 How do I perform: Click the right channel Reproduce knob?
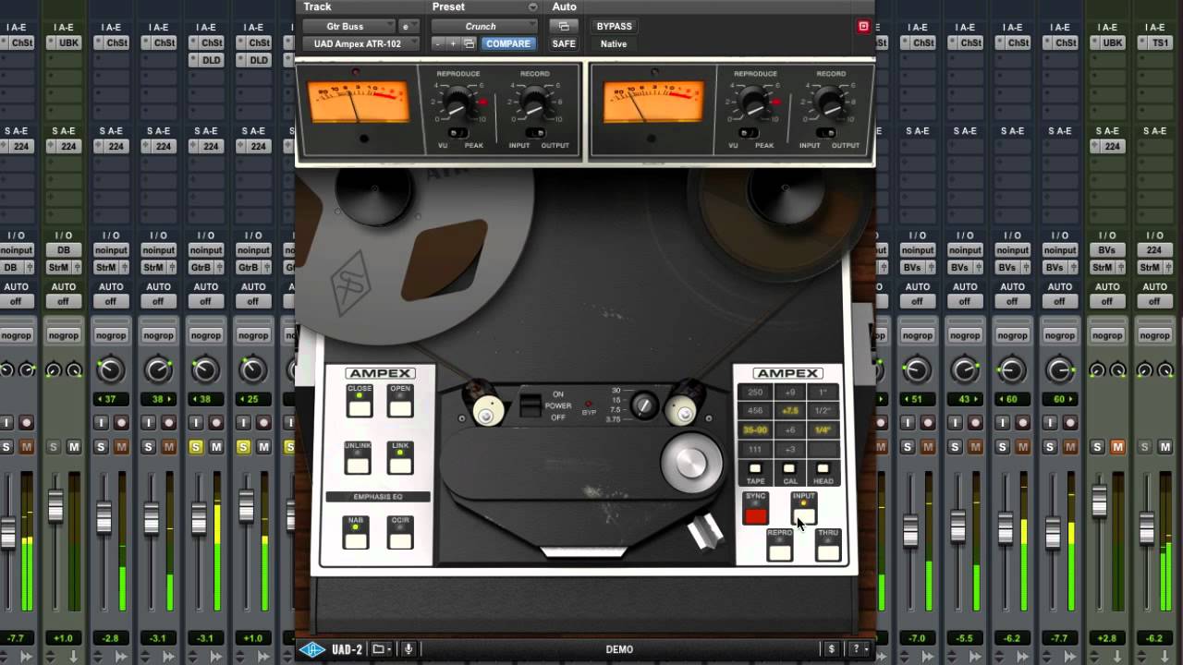[754, 103]
